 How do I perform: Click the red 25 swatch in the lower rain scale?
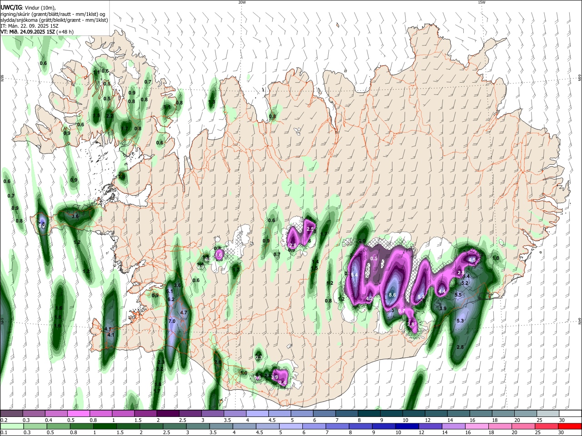(x=547, y=426)
